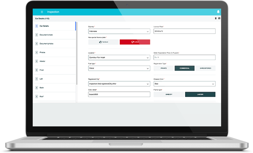
Task: Expand the Fuel type dropdown
Action: [119, 68]
